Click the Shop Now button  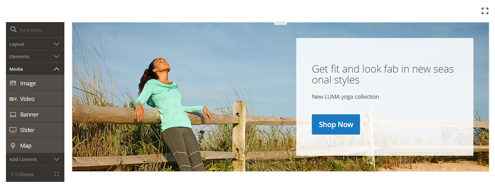(336, 124)
